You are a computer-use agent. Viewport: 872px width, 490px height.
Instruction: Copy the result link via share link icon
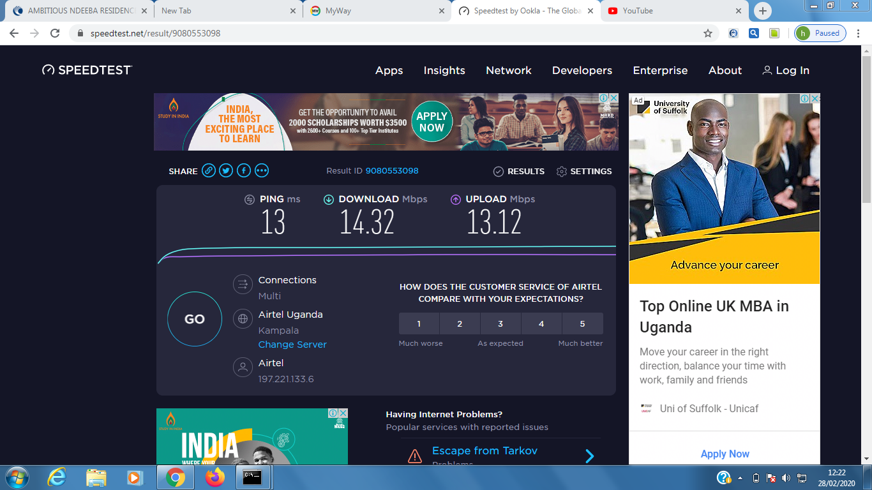(209, 170)
